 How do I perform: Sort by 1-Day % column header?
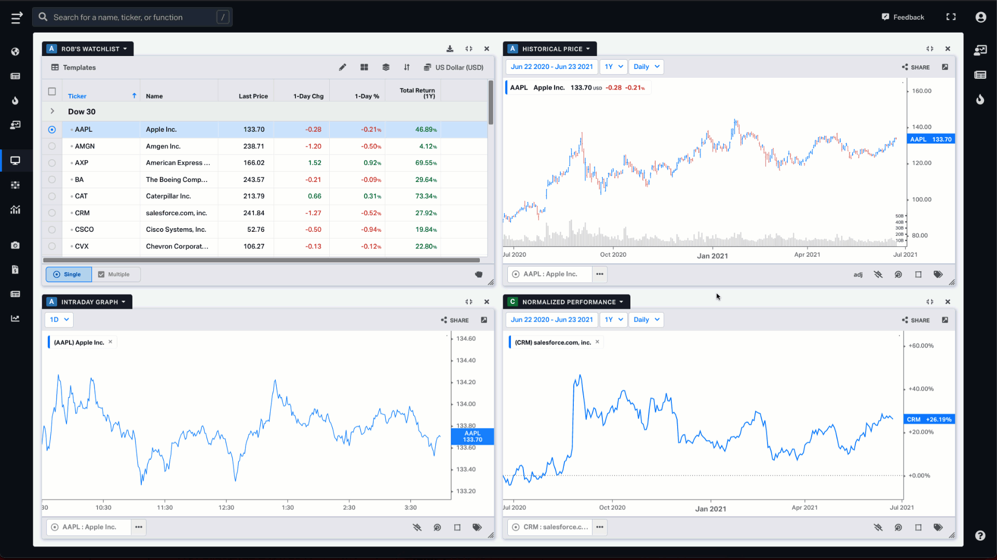tap(367, 96)
